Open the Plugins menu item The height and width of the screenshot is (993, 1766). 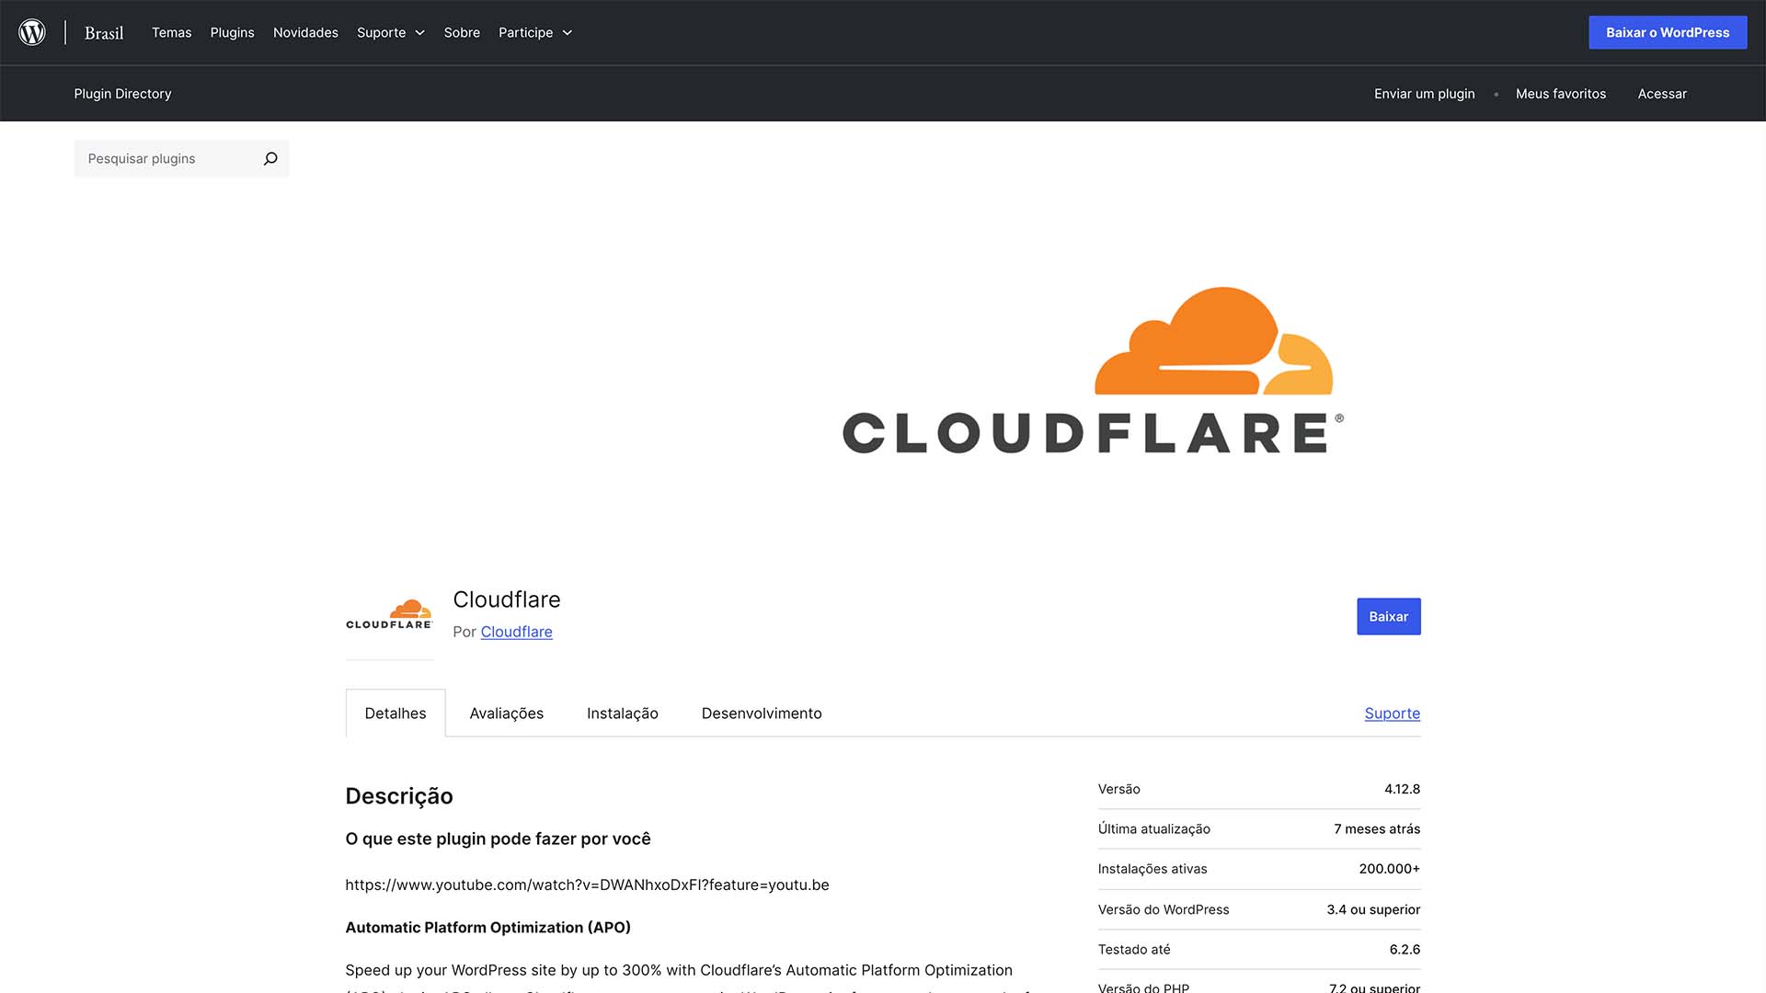pyautogui.click(x=232, y=32)
